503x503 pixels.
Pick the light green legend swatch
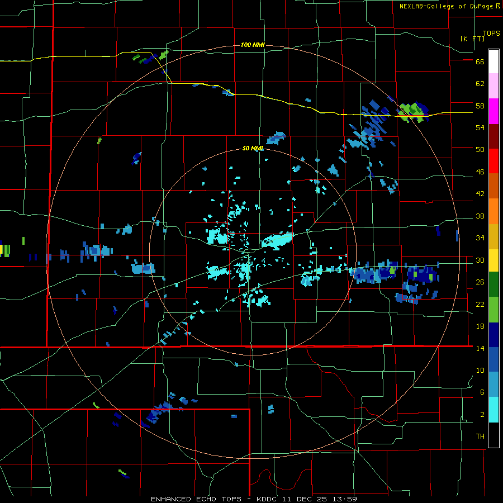[x=493, y=310]
